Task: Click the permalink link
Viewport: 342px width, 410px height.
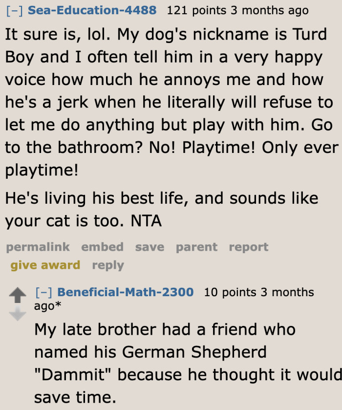Action: (x=38, y=247)
